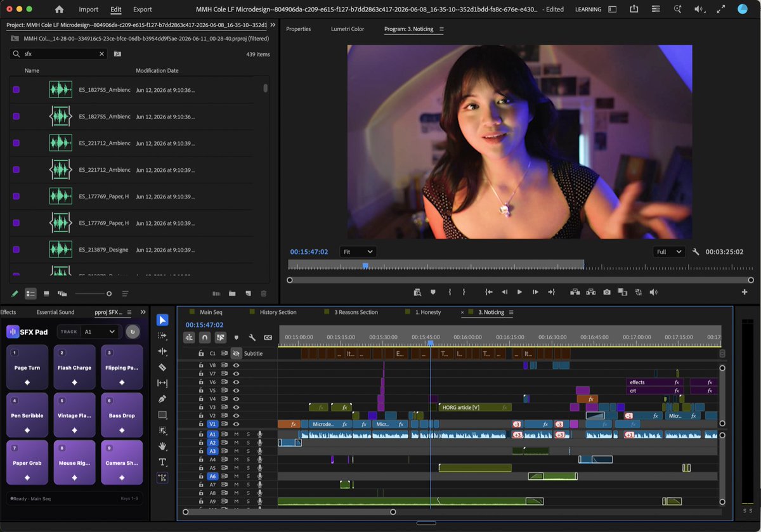Create a new bin in Project panel
This screenshot has height=532, width=761.
(232, 294)
